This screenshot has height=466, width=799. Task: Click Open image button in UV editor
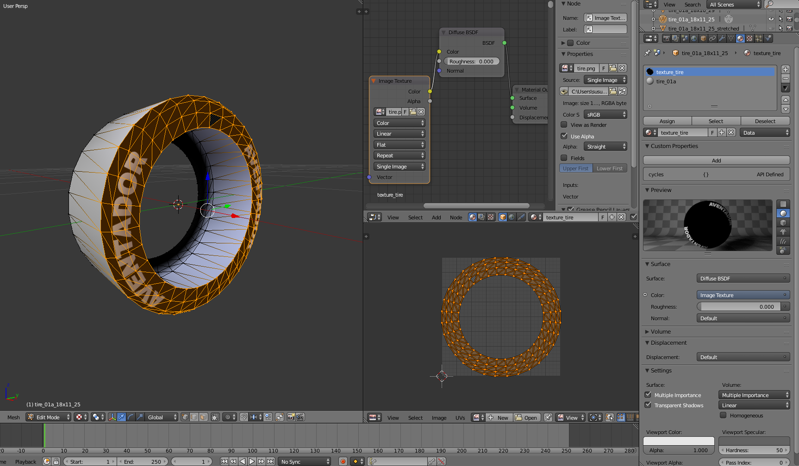(526, 417)
